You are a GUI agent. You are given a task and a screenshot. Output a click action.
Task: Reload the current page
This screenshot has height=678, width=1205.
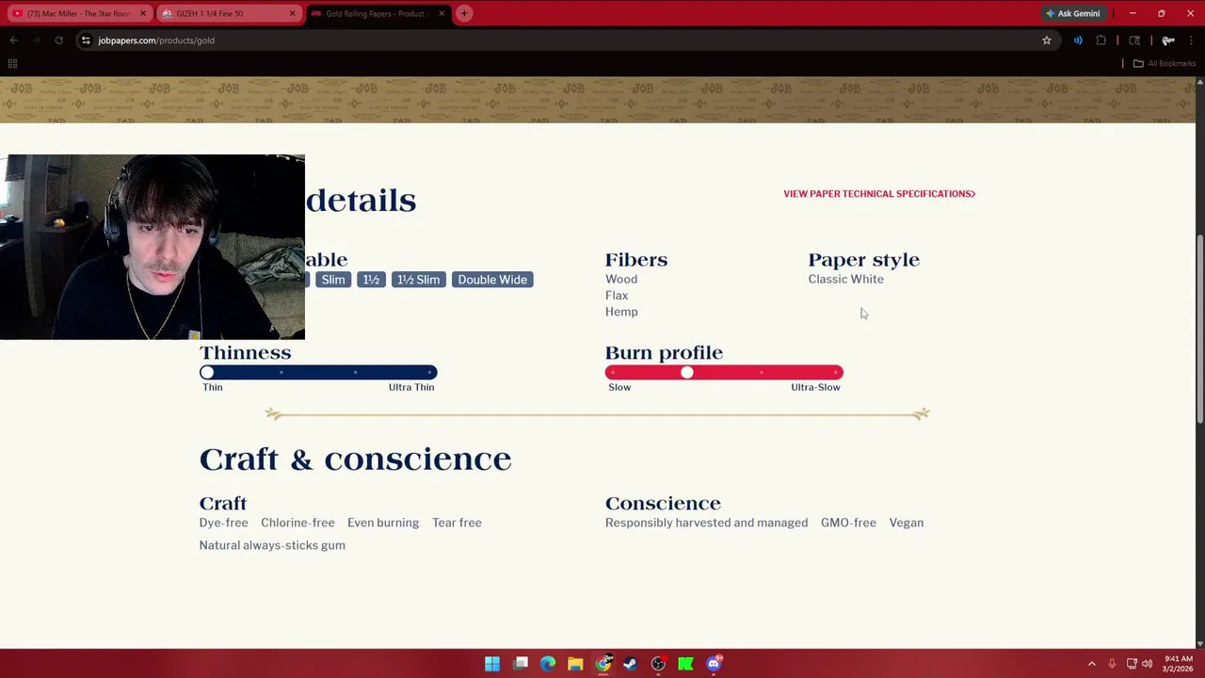[58, 40]
